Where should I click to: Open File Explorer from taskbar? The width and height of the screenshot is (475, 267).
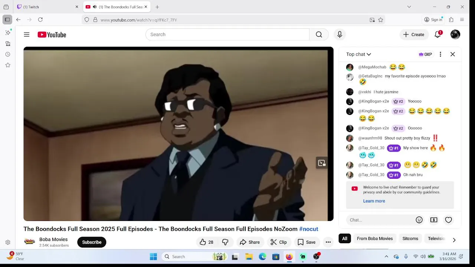point(249,257)
